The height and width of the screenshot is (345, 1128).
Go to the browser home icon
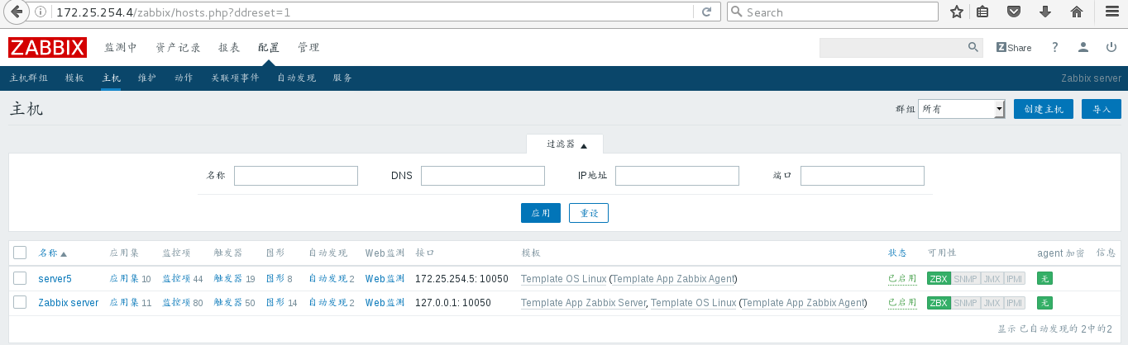[x=1077, y=12]
